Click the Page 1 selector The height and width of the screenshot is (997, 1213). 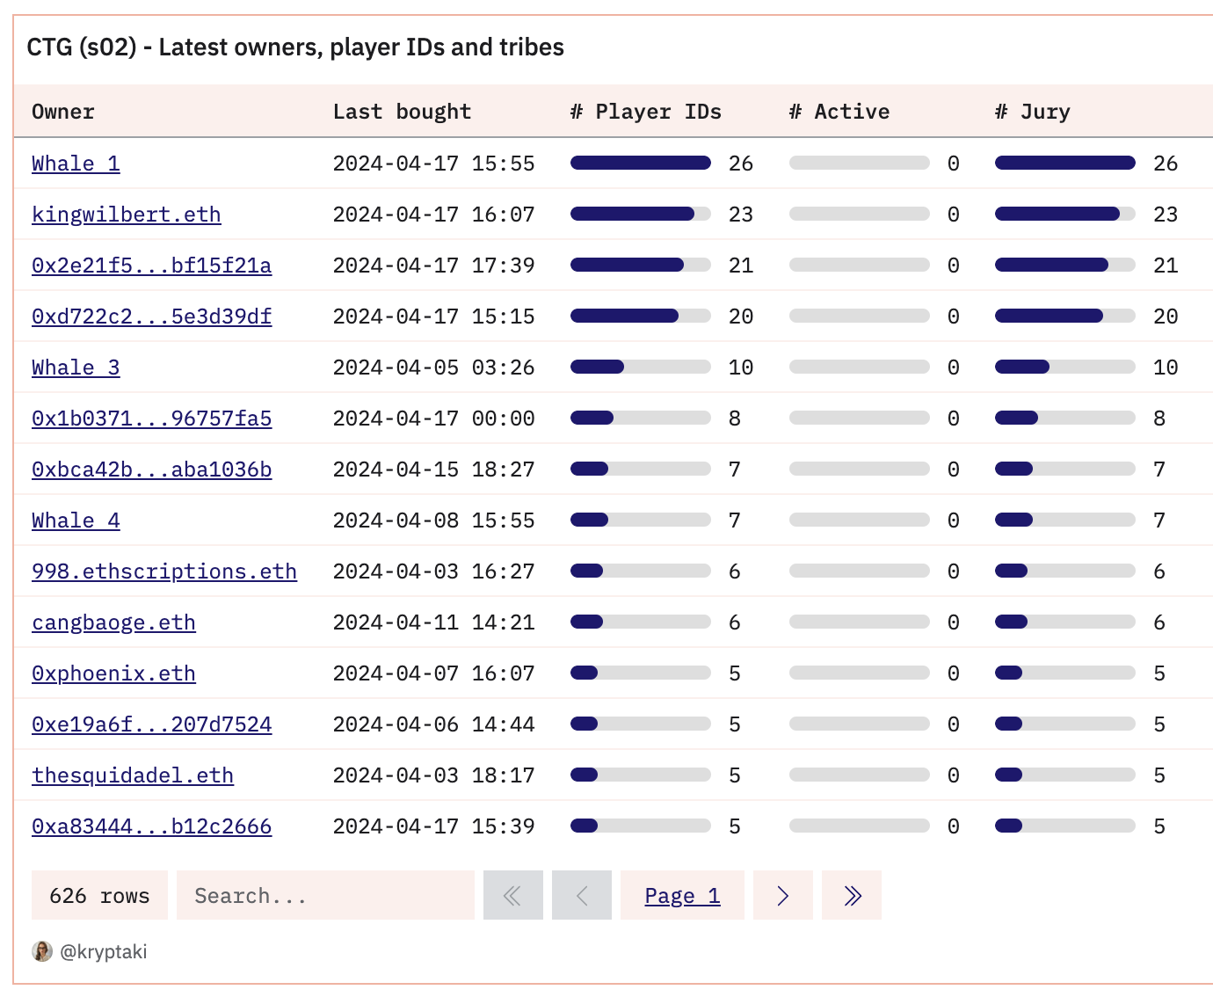[682, 895]
